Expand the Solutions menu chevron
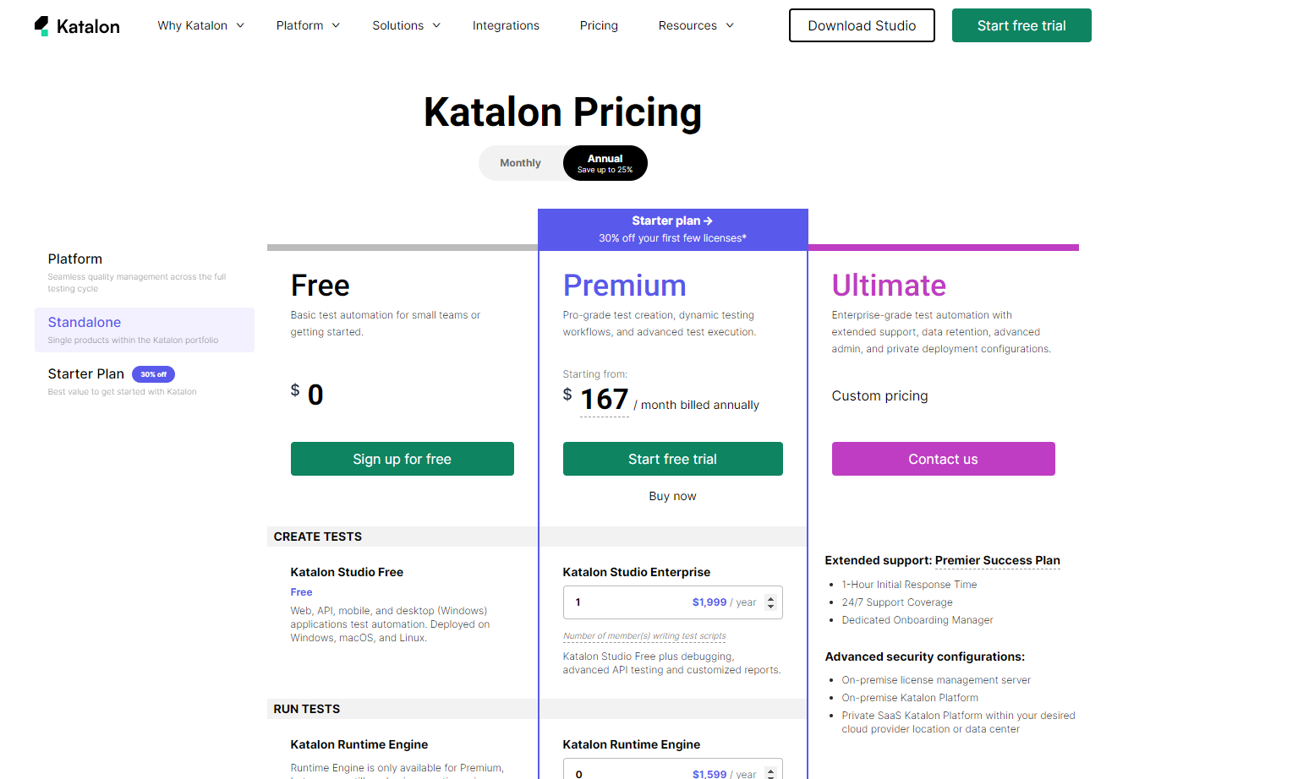 coord(437,25)
